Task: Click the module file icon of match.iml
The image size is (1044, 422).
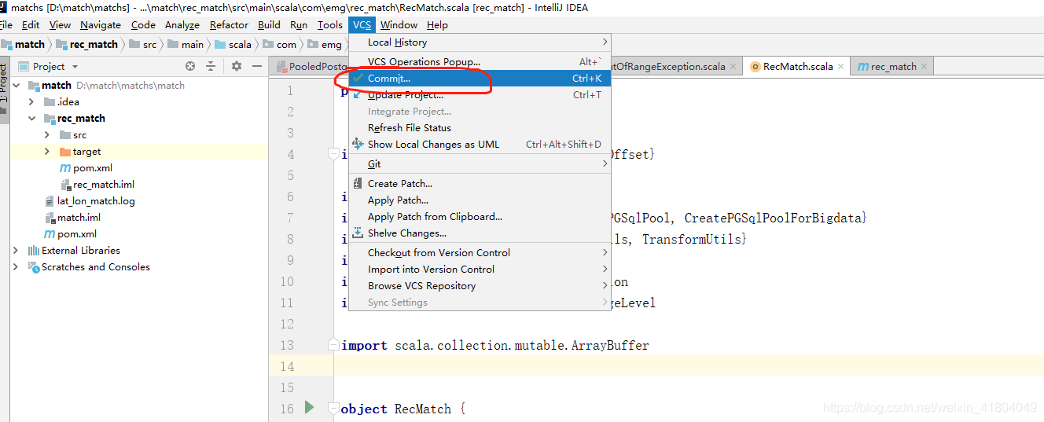Action: pyautogui.click(x=50, y=218)
